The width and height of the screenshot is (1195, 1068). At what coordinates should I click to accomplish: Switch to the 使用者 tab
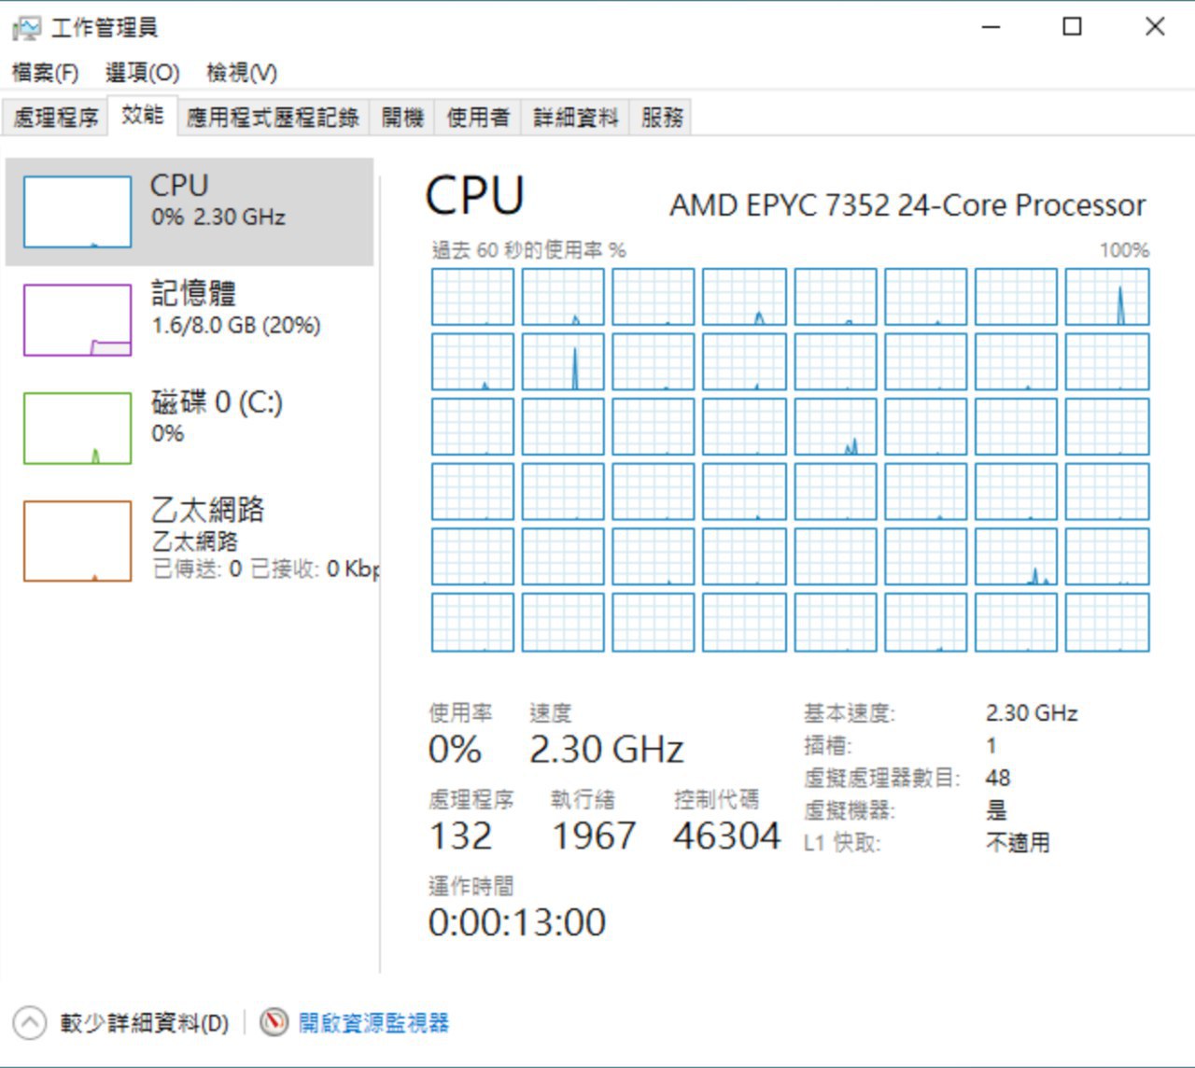(x=478, y=118)
